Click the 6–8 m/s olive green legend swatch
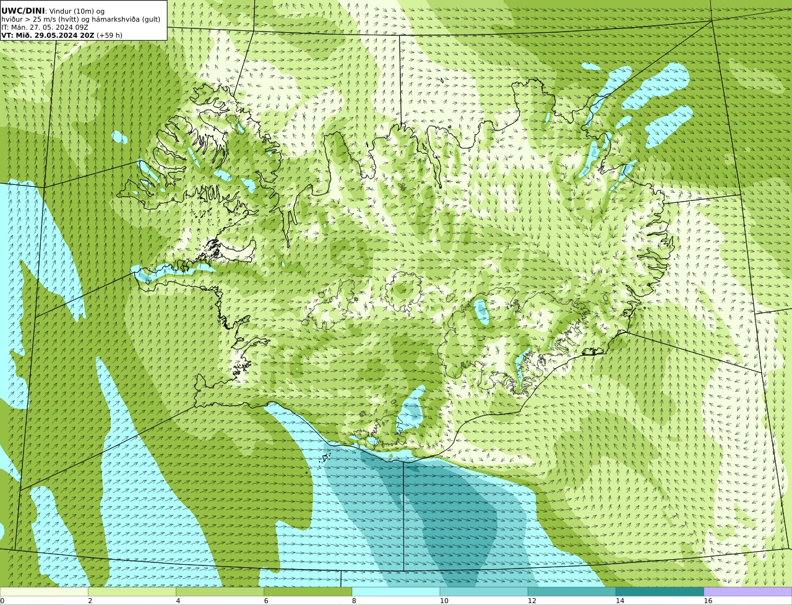792x605 pixels. [x=308, y=592]
